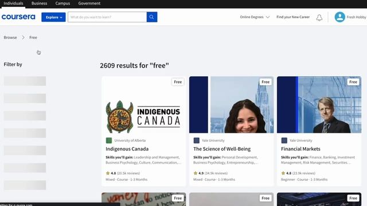This screenshot has height=206, width=367.
Task: Open the Explore dropdown
Action: [x=53, y=17]
